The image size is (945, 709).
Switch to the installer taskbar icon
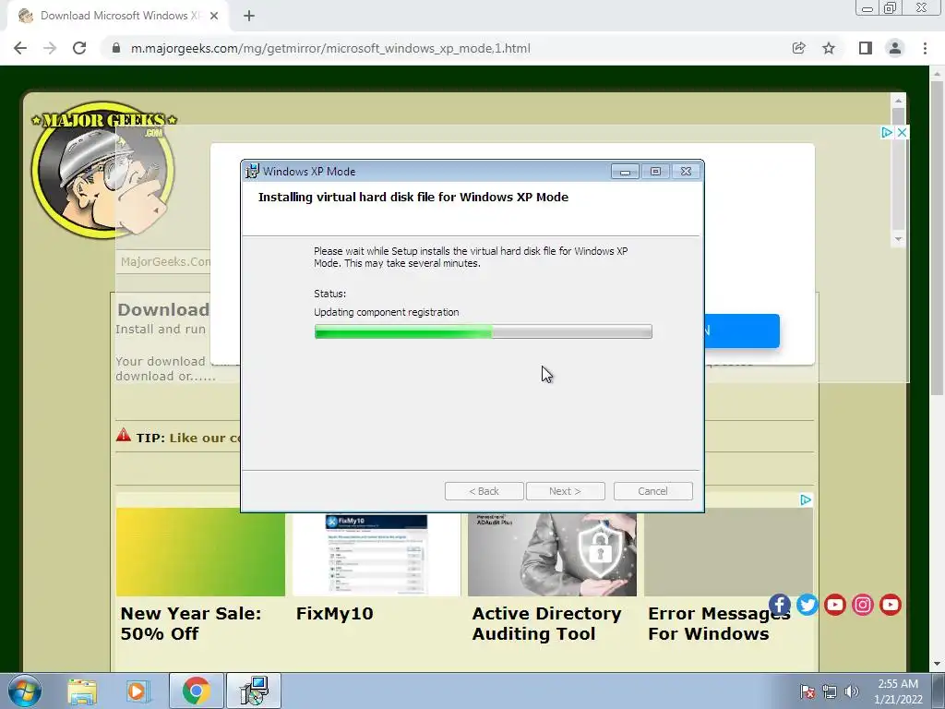coord(254,691)
